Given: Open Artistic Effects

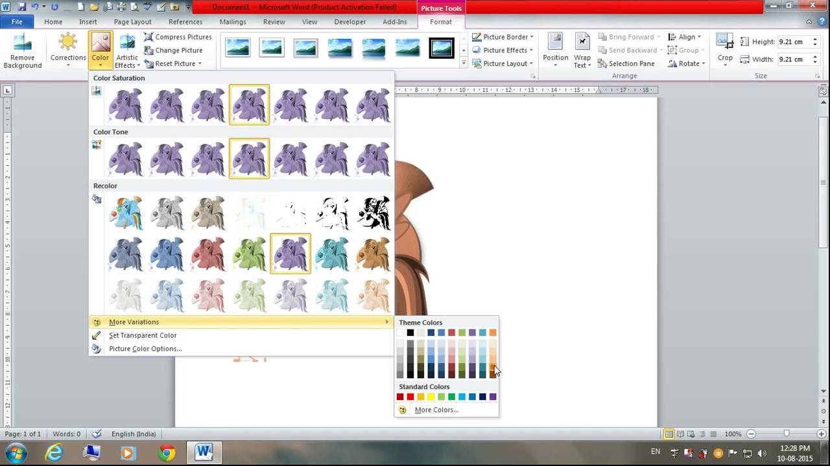Looking at the screenshot, I should click(x=127, y=51).
